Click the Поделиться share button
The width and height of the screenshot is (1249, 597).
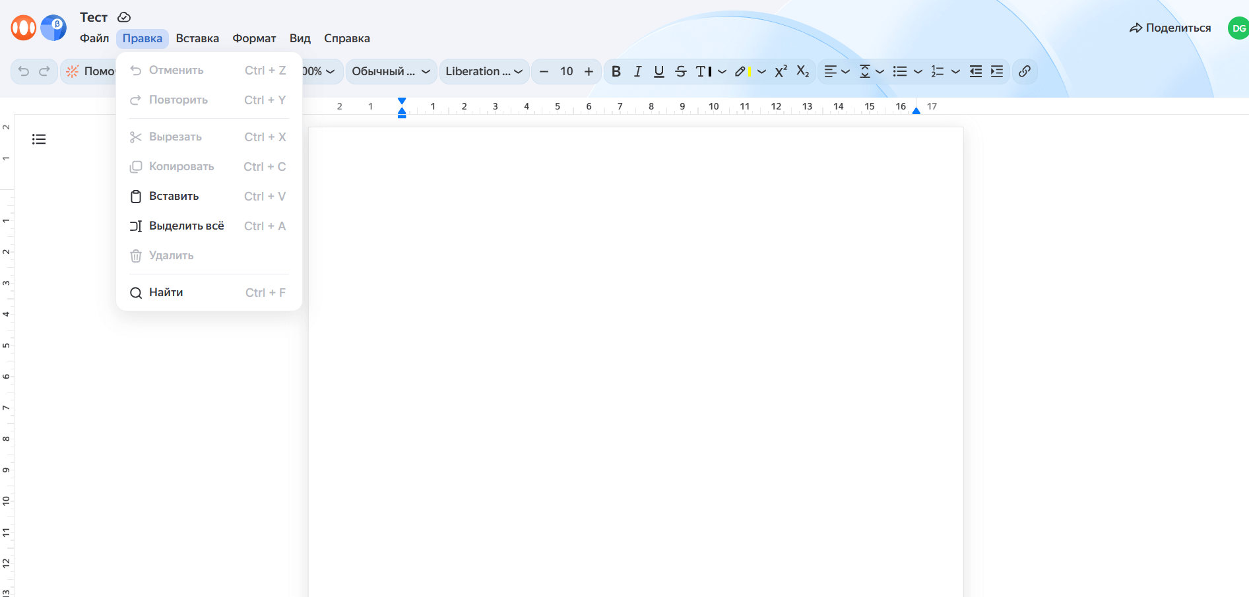point(1170,28)
